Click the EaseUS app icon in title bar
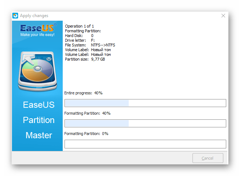Screen dimensions: 240x176 tap(15, 16)
